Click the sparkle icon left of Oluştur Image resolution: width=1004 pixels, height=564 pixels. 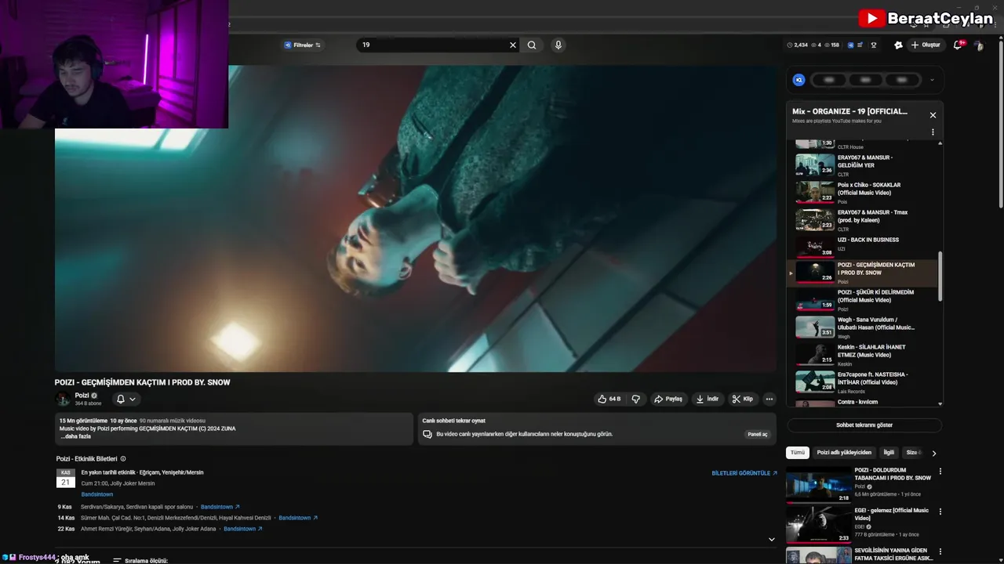click(x=898, y=45)
